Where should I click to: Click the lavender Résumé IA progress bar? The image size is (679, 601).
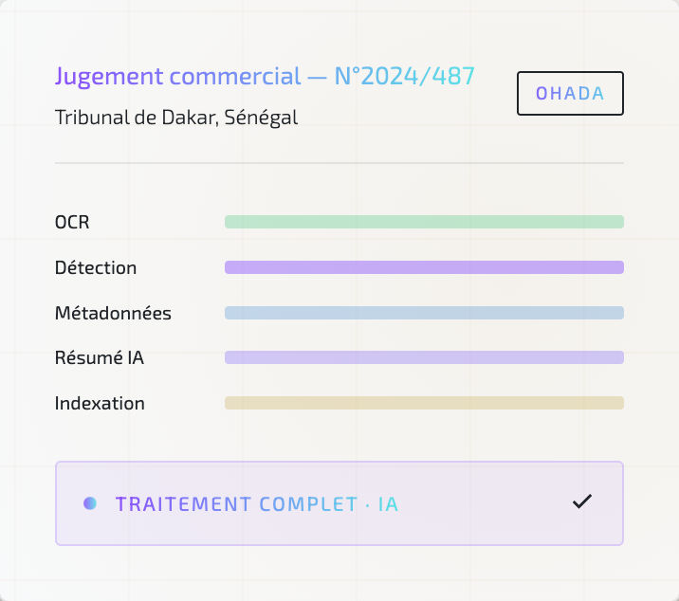tap(424, 357)
